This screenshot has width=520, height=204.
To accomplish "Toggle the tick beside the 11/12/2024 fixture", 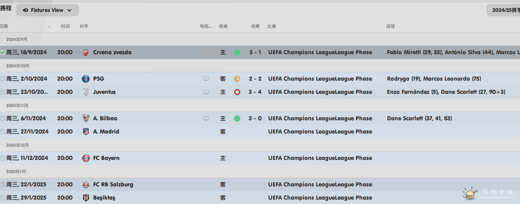I will 3,158.
